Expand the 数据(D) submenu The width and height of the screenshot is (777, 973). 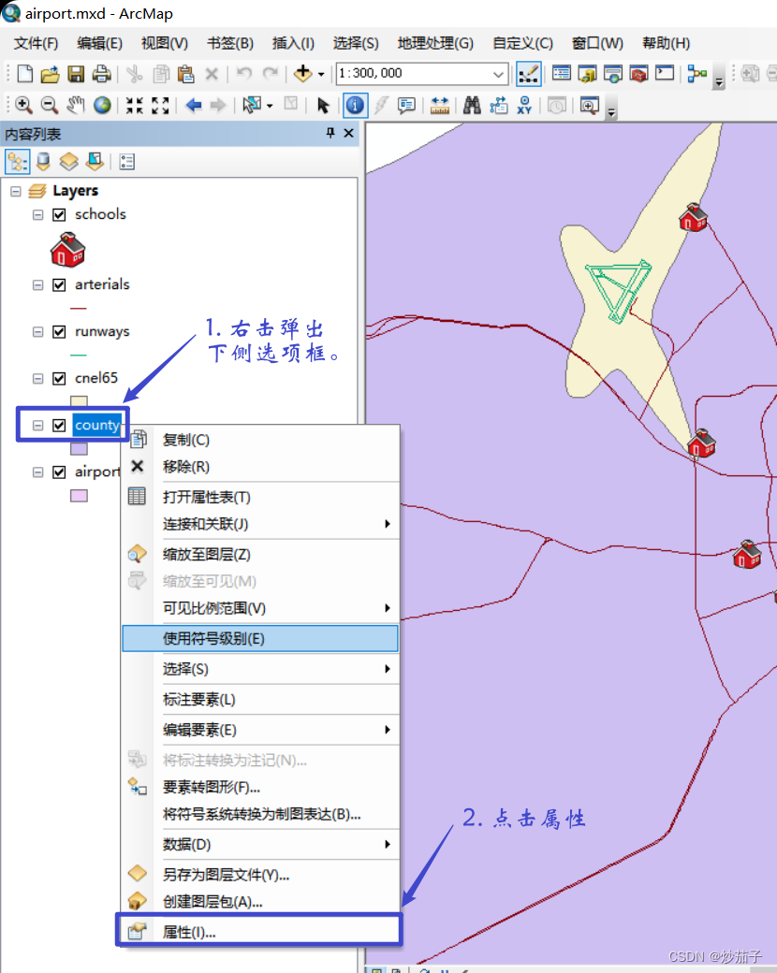[259, 844]
